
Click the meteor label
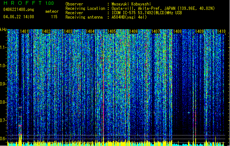[52, 11]
